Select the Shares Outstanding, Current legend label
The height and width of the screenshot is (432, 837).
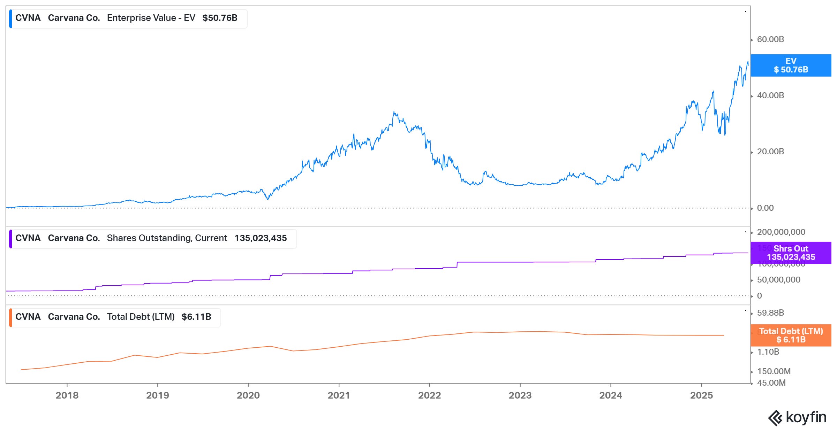167,238
